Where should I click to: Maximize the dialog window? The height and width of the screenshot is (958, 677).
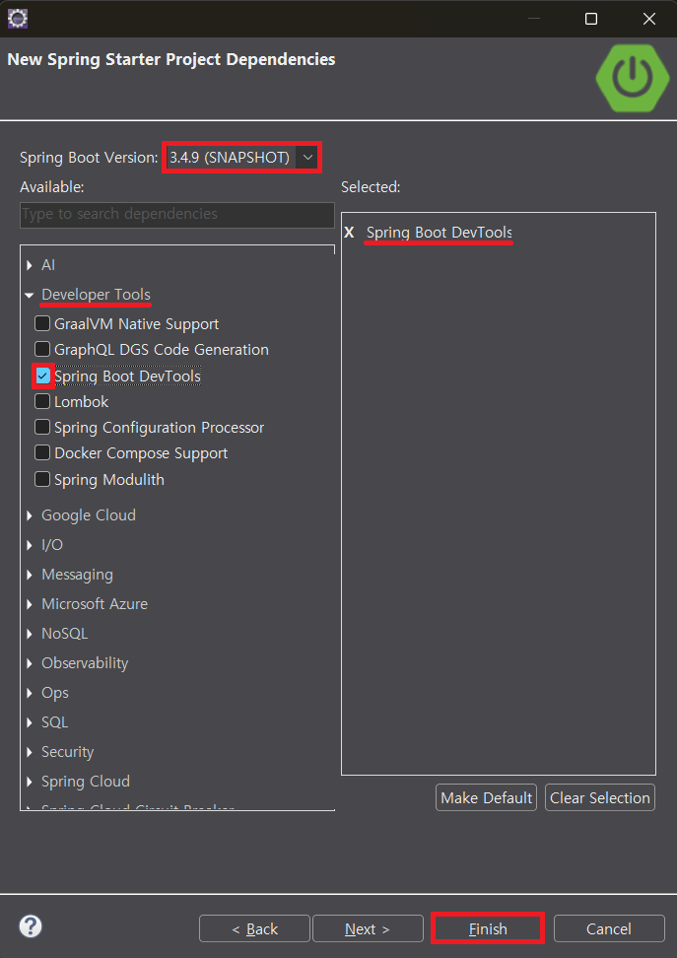click(591, 19)
